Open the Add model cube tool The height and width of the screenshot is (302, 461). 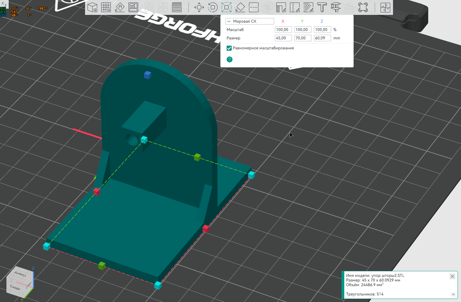tap(92, 7)
